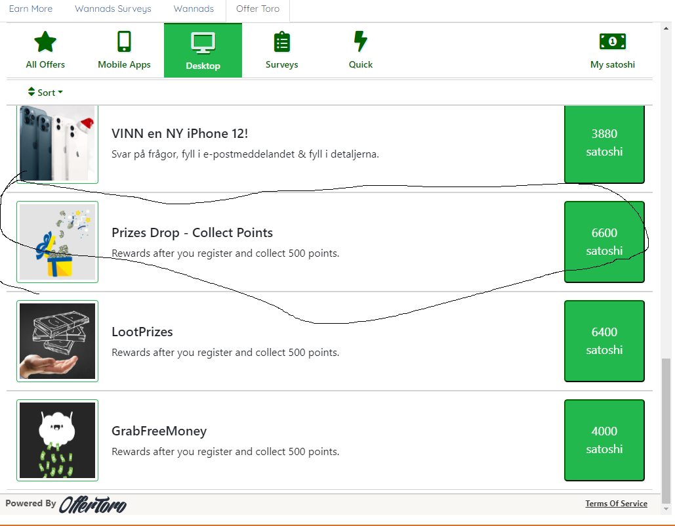The height and width of the screenshot is (526, 675).
Task: Click the scrollbar down arrow
Action: (666, 509)
